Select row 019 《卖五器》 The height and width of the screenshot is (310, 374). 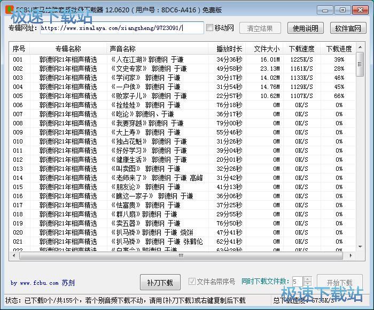click(183, 223)
